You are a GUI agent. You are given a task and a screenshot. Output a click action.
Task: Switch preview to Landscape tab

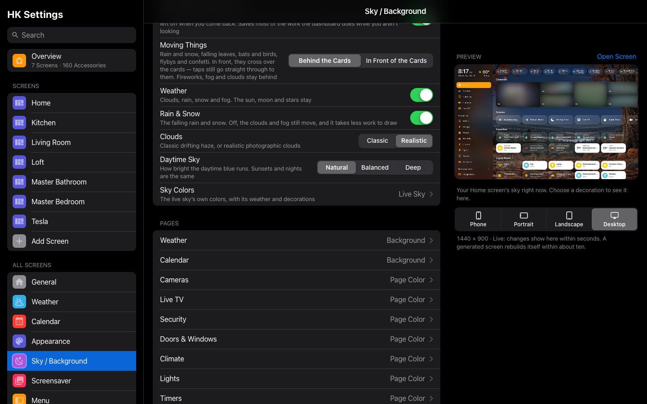(569, 219)
